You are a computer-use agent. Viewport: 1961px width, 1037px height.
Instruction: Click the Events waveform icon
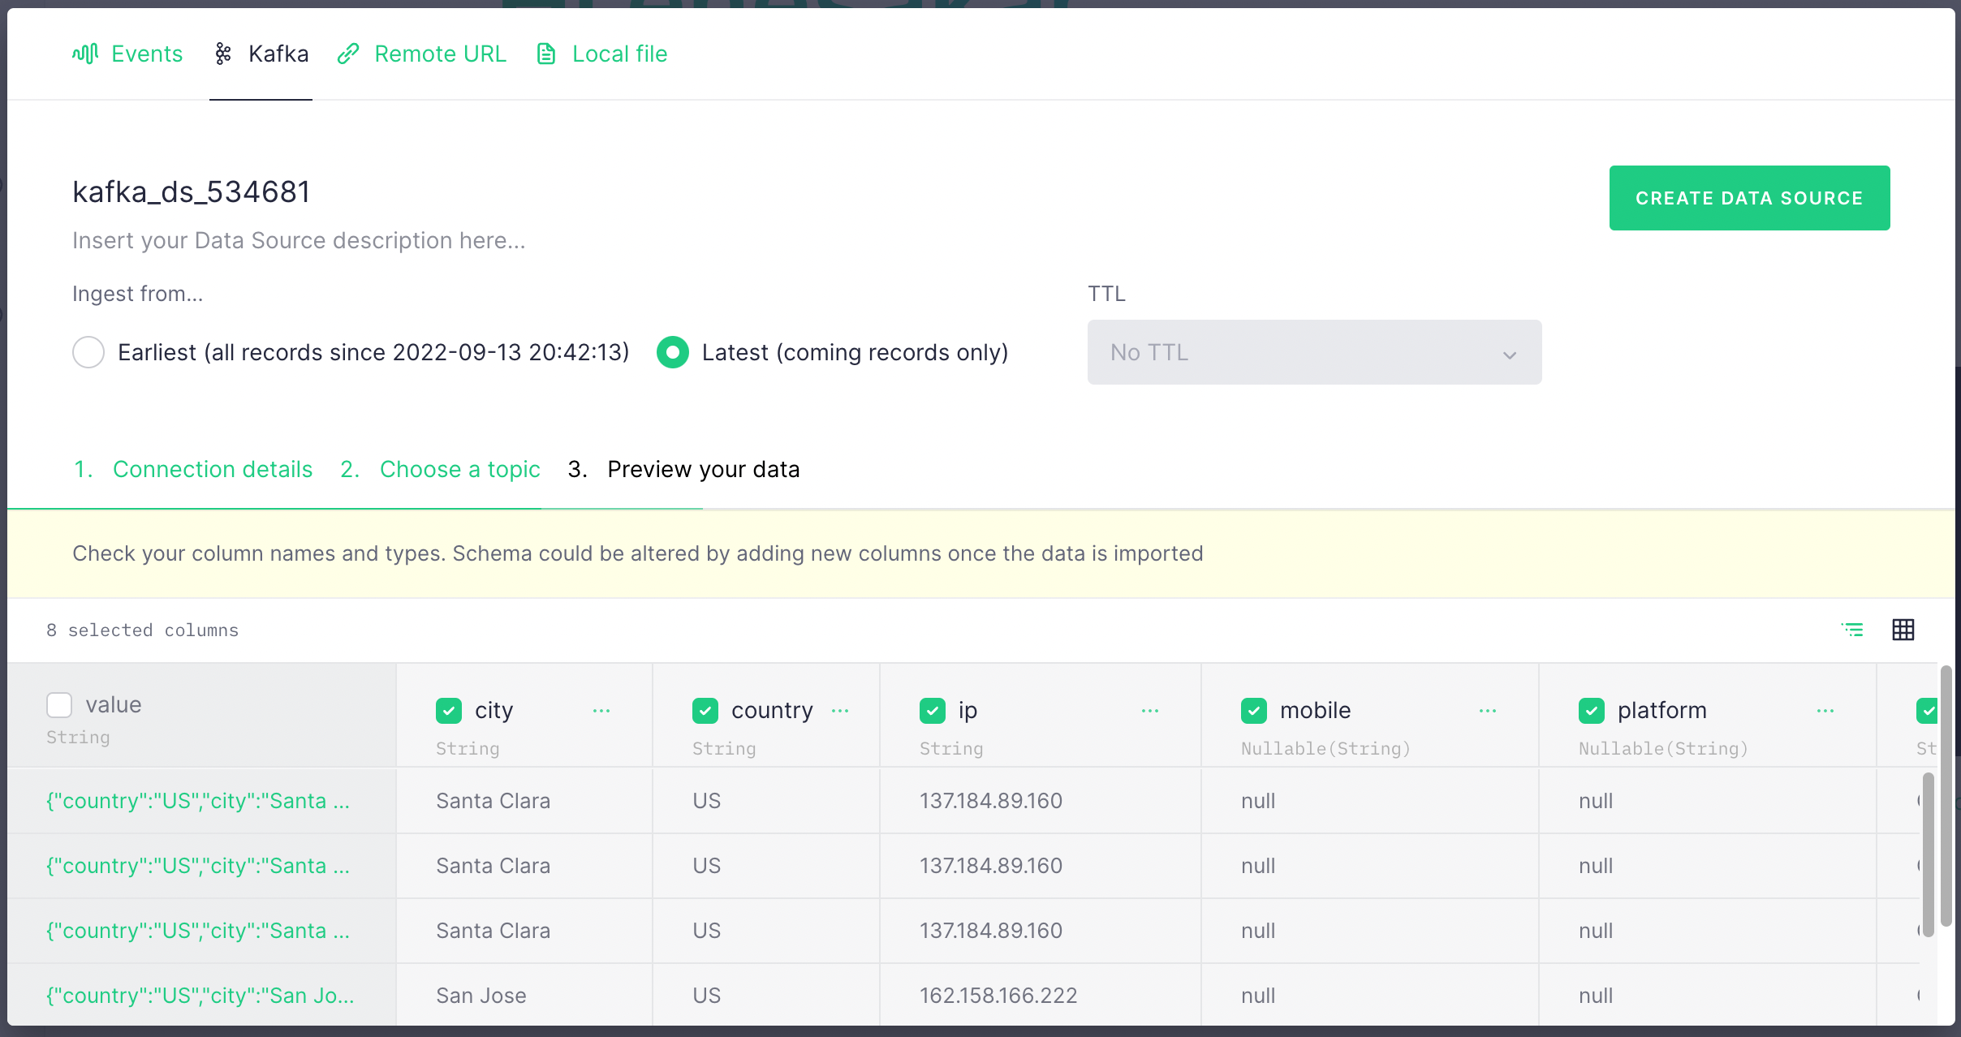coord(85,54)
